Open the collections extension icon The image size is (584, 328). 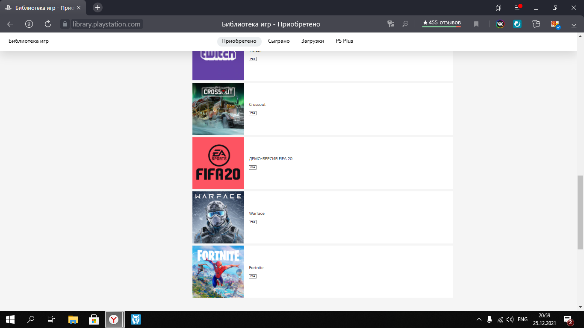click(536, 24)
